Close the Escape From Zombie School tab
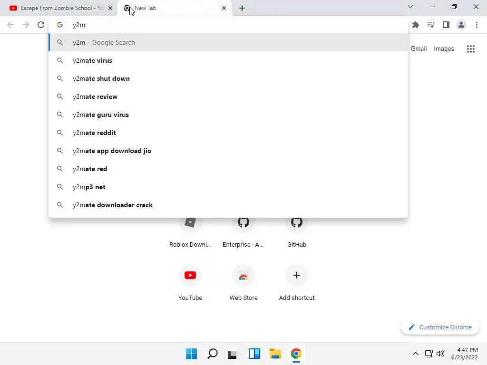The width and height of the screenshot is (487, 365). (x=110, y=8)
